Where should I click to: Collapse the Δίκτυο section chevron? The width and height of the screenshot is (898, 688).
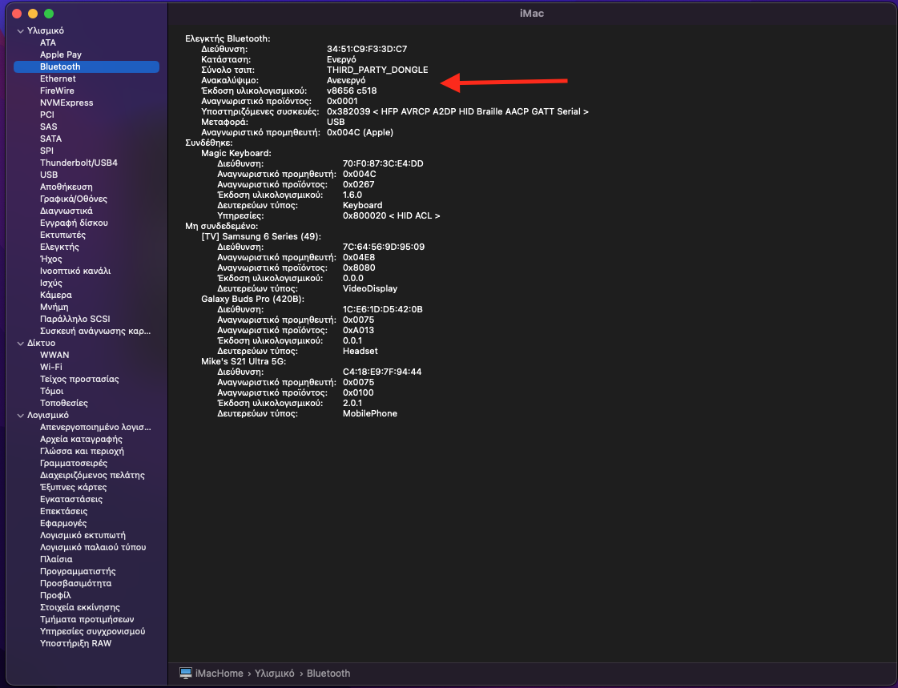pos(21,344)
